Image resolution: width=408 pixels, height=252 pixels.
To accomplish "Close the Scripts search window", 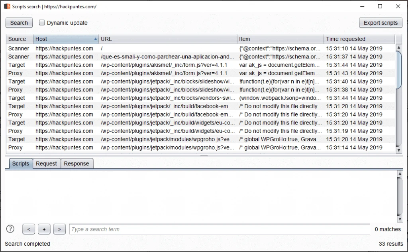I will point(398,6).
